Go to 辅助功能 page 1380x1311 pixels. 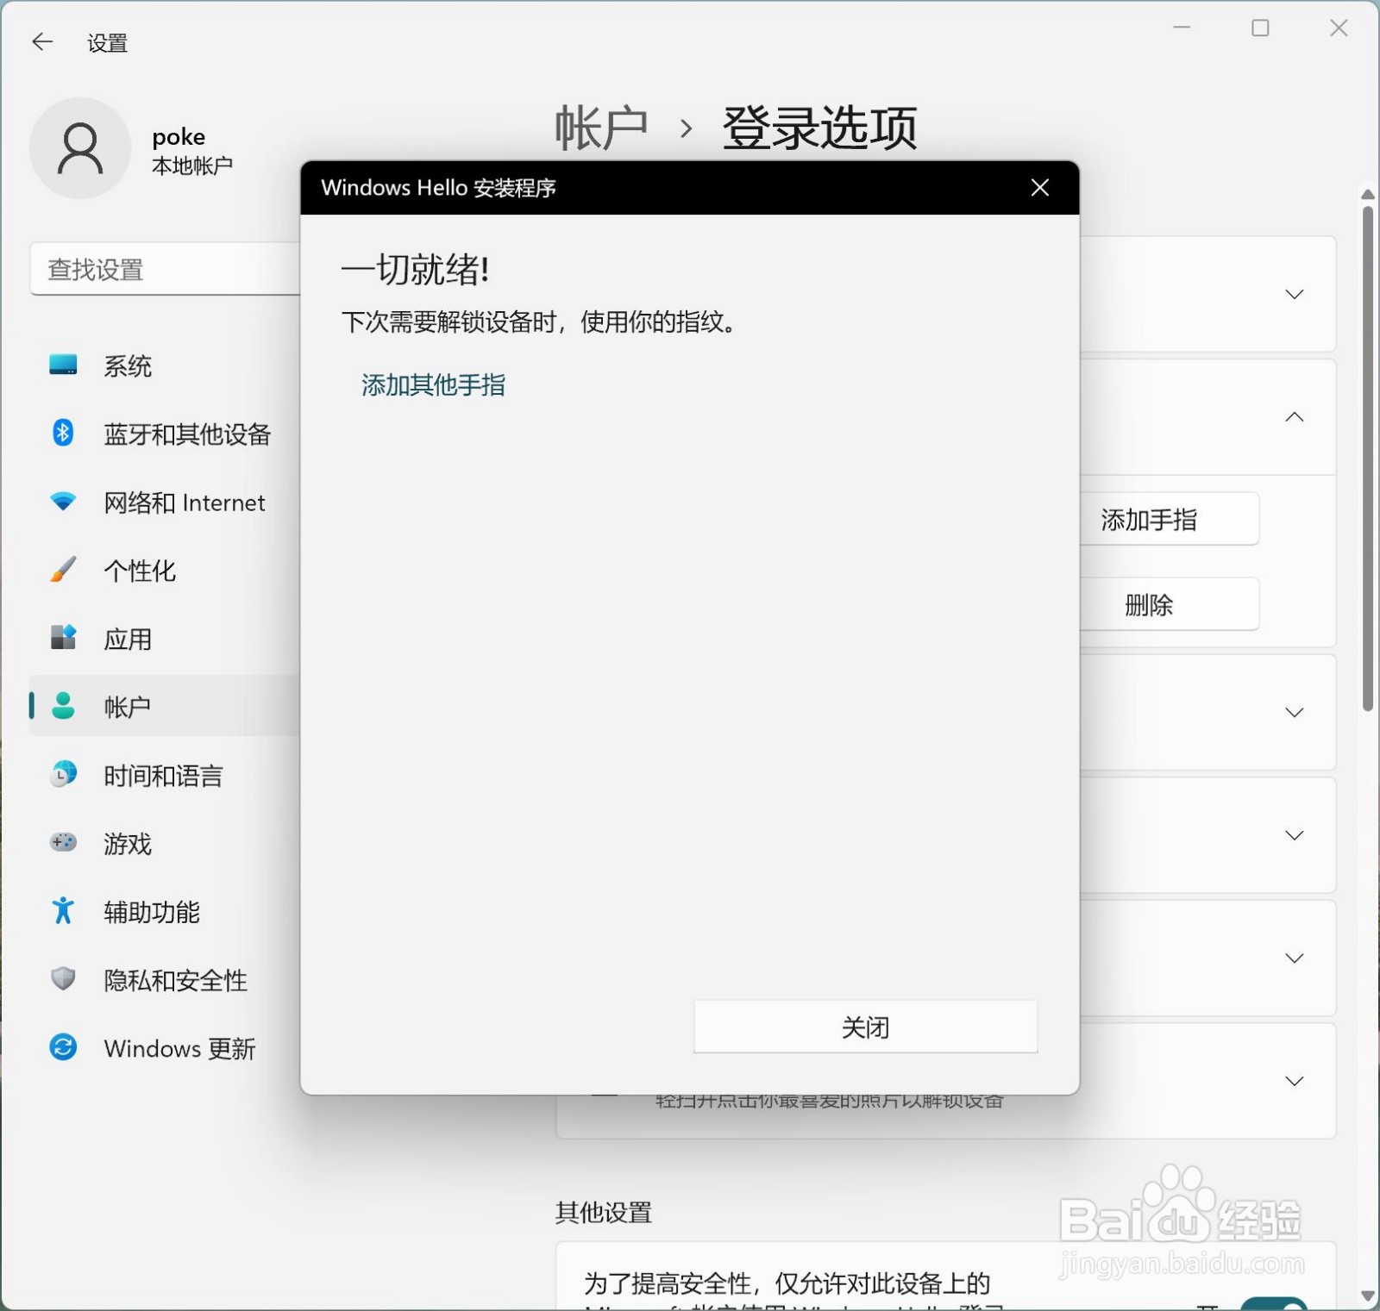[152, 911]
